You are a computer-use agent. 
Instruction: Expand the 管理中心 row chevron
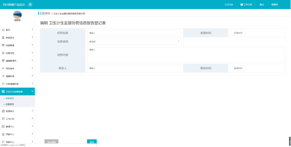pos(32,126)
